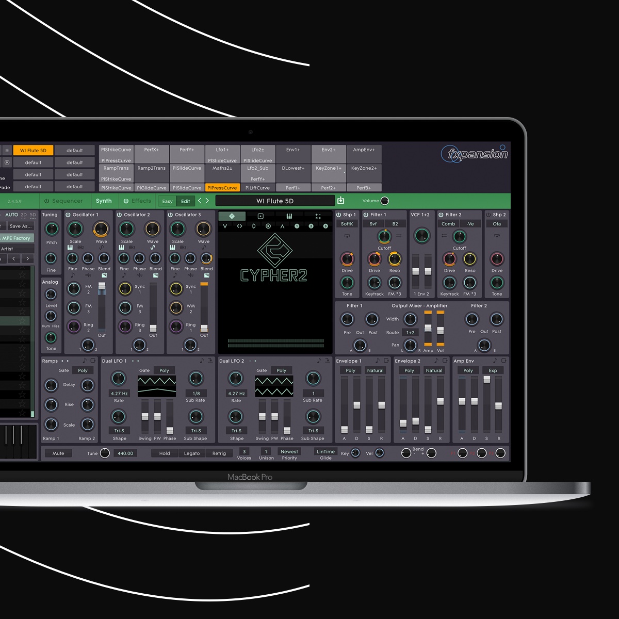Open the Newest voice Priority dropdown
This screenshot has width=619, height=619.
289,451
